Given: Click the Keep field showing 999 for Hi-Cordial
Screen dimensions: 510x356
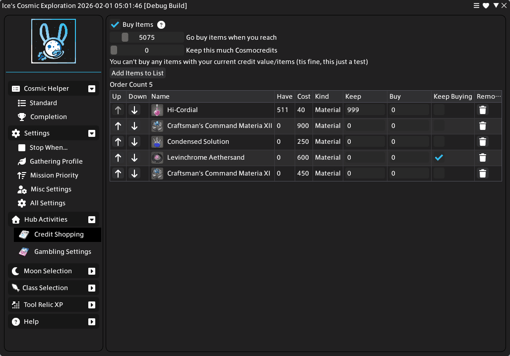Looking at the screenshot, I should pos(365,110).
